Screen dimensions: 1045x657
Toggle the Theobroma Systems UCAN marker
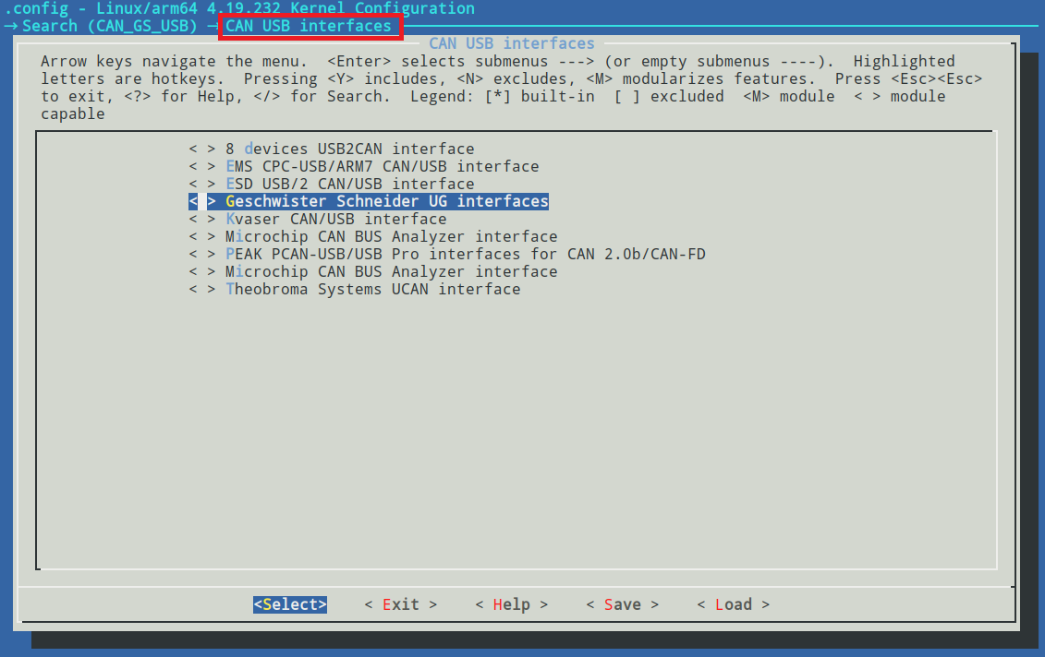click(x=200, y=289)
